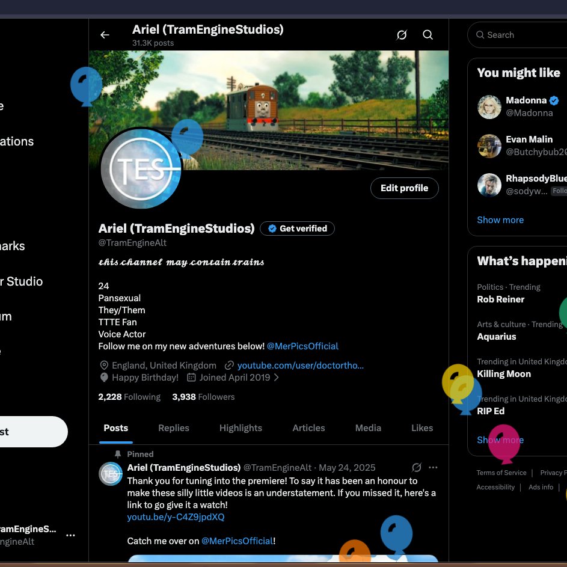The image size is (567, 567).
Task: Go back using the arrow icon
Action: [x=105, y=35]
